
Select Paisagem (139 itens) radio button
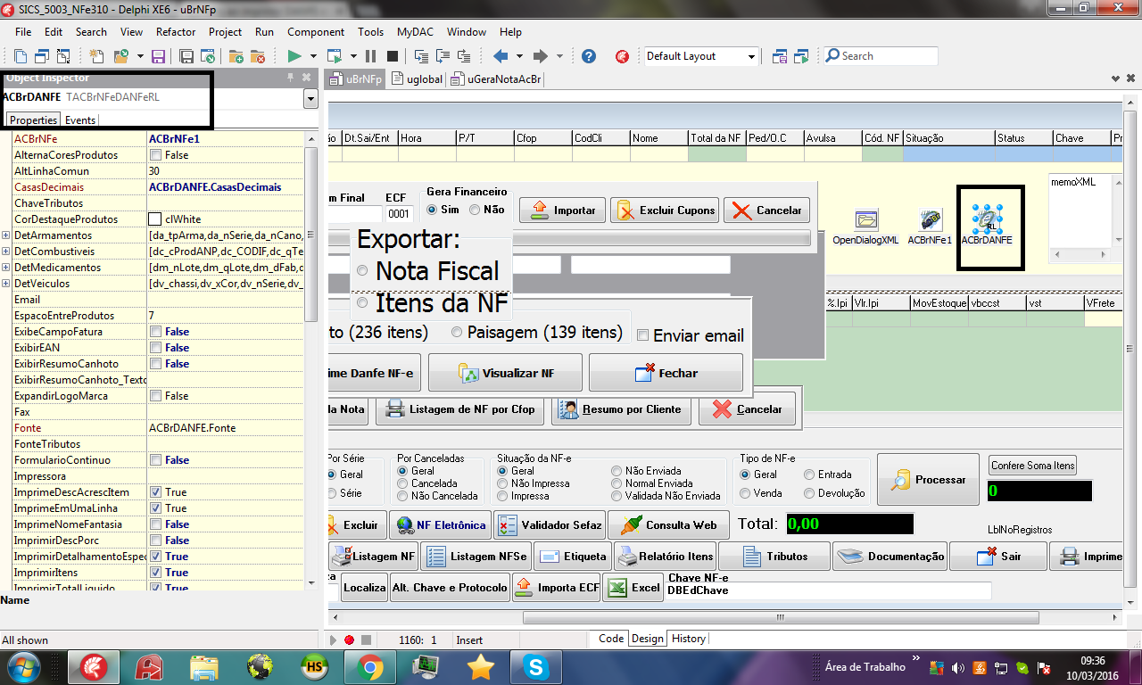coord(457,332)
